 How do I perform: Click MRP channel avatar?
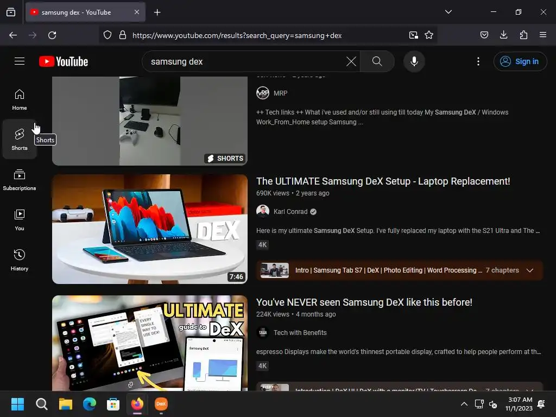pos(263,93)
